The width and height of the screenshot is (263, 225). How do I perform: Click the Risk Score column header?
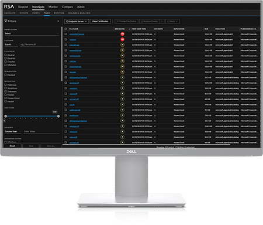click(x=120, y=29)
